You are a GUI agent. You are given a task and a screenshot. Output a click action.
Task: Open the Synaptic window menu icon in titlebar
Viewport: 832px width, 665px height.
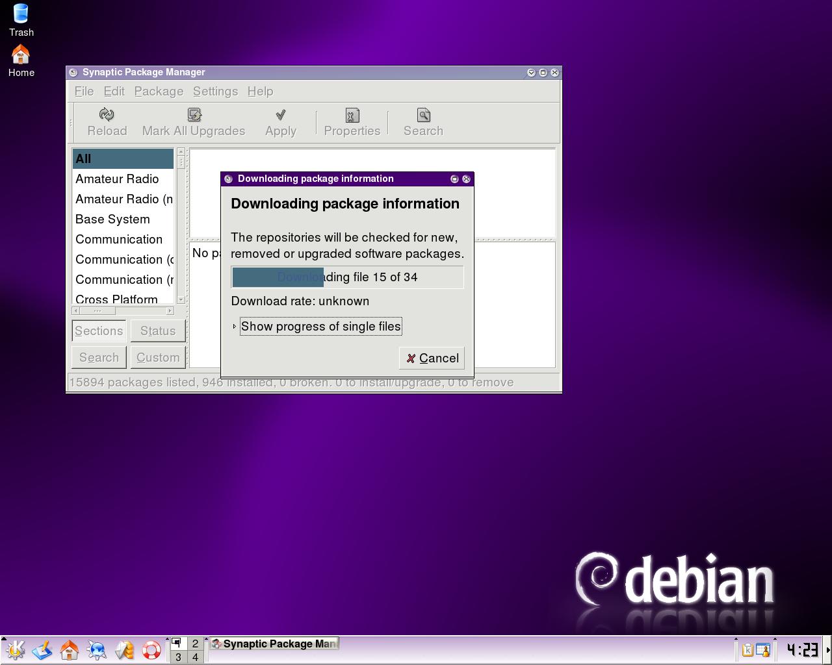tap(73, 73)
